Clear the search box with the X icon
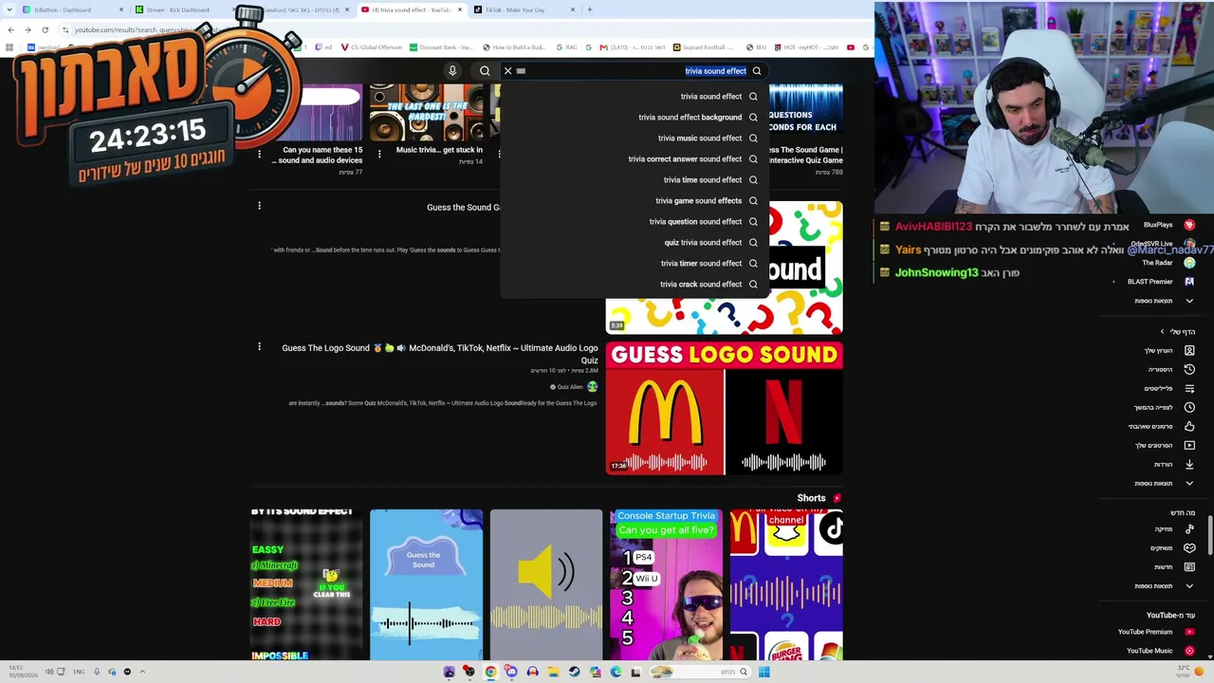 507,71
